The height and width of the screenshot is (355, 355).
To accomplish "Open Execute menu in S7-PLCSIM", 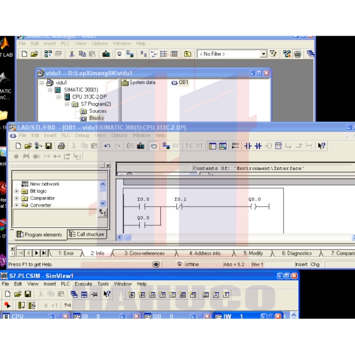I will click(x=83, y=284).
